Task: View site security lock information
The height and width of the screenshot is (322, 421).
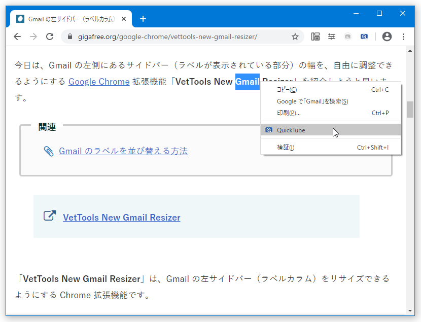Action: (x=70, y=37)
